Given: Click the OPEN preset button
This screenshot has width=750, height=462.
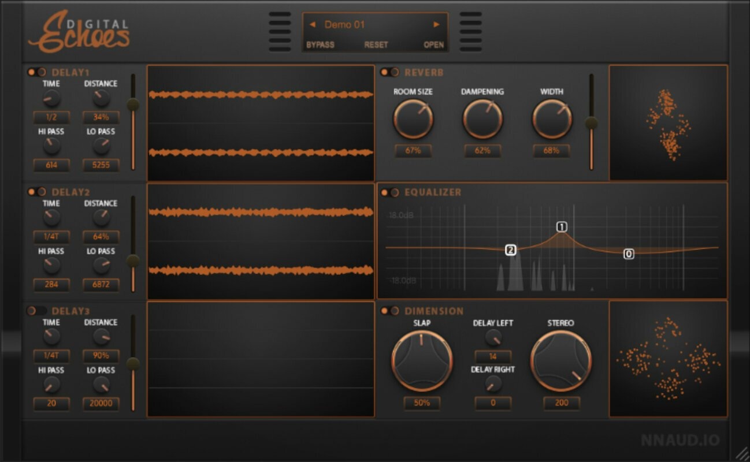Looking at the screenshot, I should pyautogui.click(x=434, y=44).
